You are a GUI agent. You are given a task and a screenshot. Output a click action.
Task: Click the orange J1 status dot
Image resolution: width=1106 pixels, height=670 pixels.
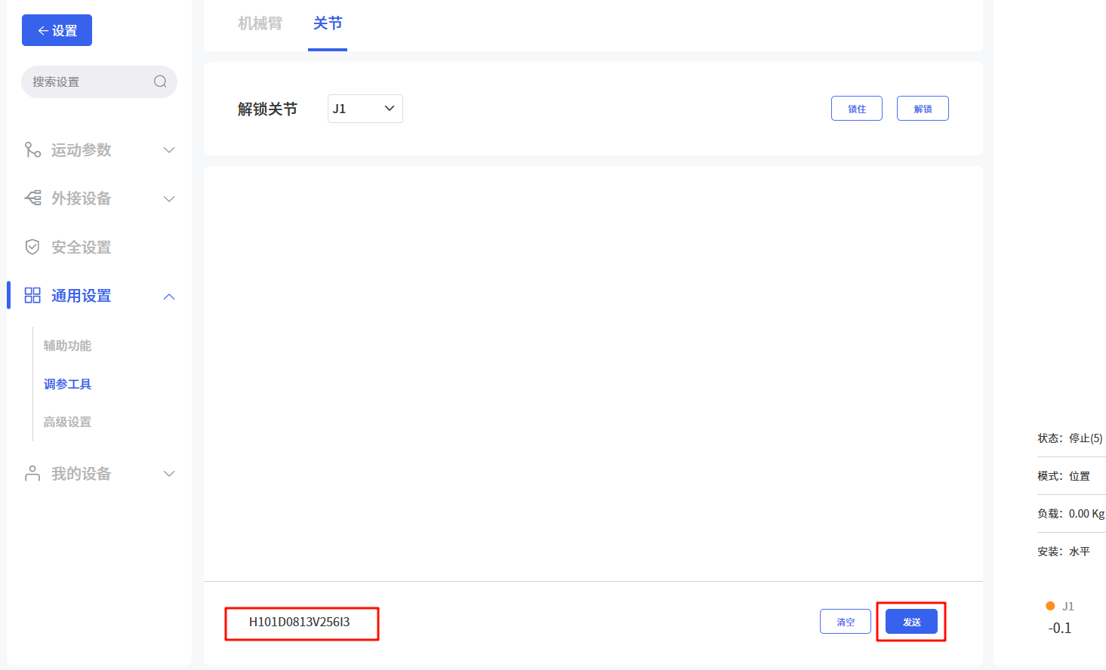(1050, 606)
